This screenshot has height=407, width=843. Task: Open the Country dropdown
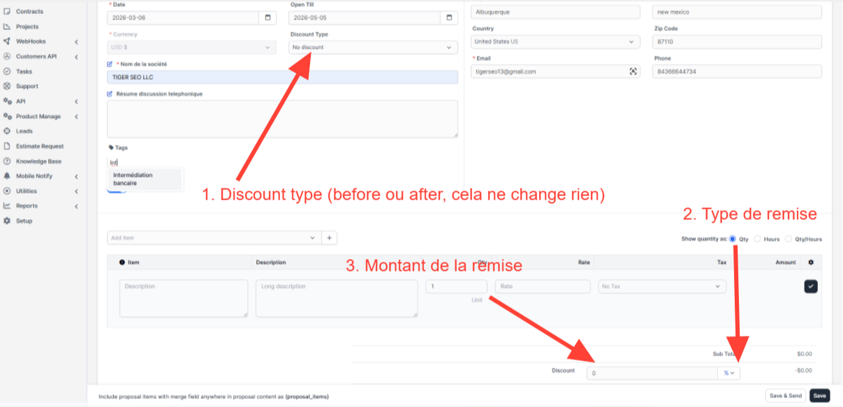[x=555, y=42]
